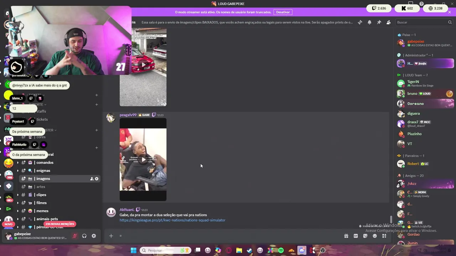Dismiss the streamer mode banner
This screenshot has height=256, width=456.
450,12
